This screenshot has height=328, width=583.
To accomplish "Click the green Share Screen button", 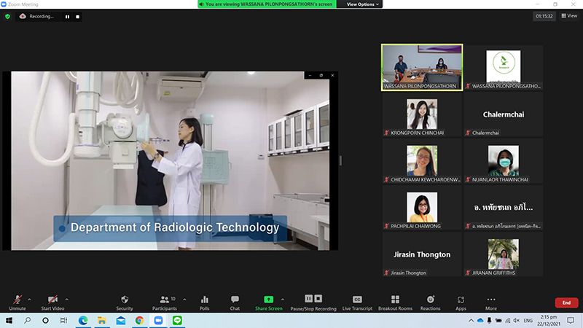I will point(268,302).
